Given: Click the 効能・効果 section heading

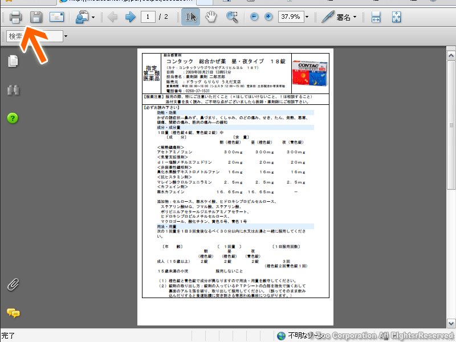Looking at the screenshot, I should point(166,112).
